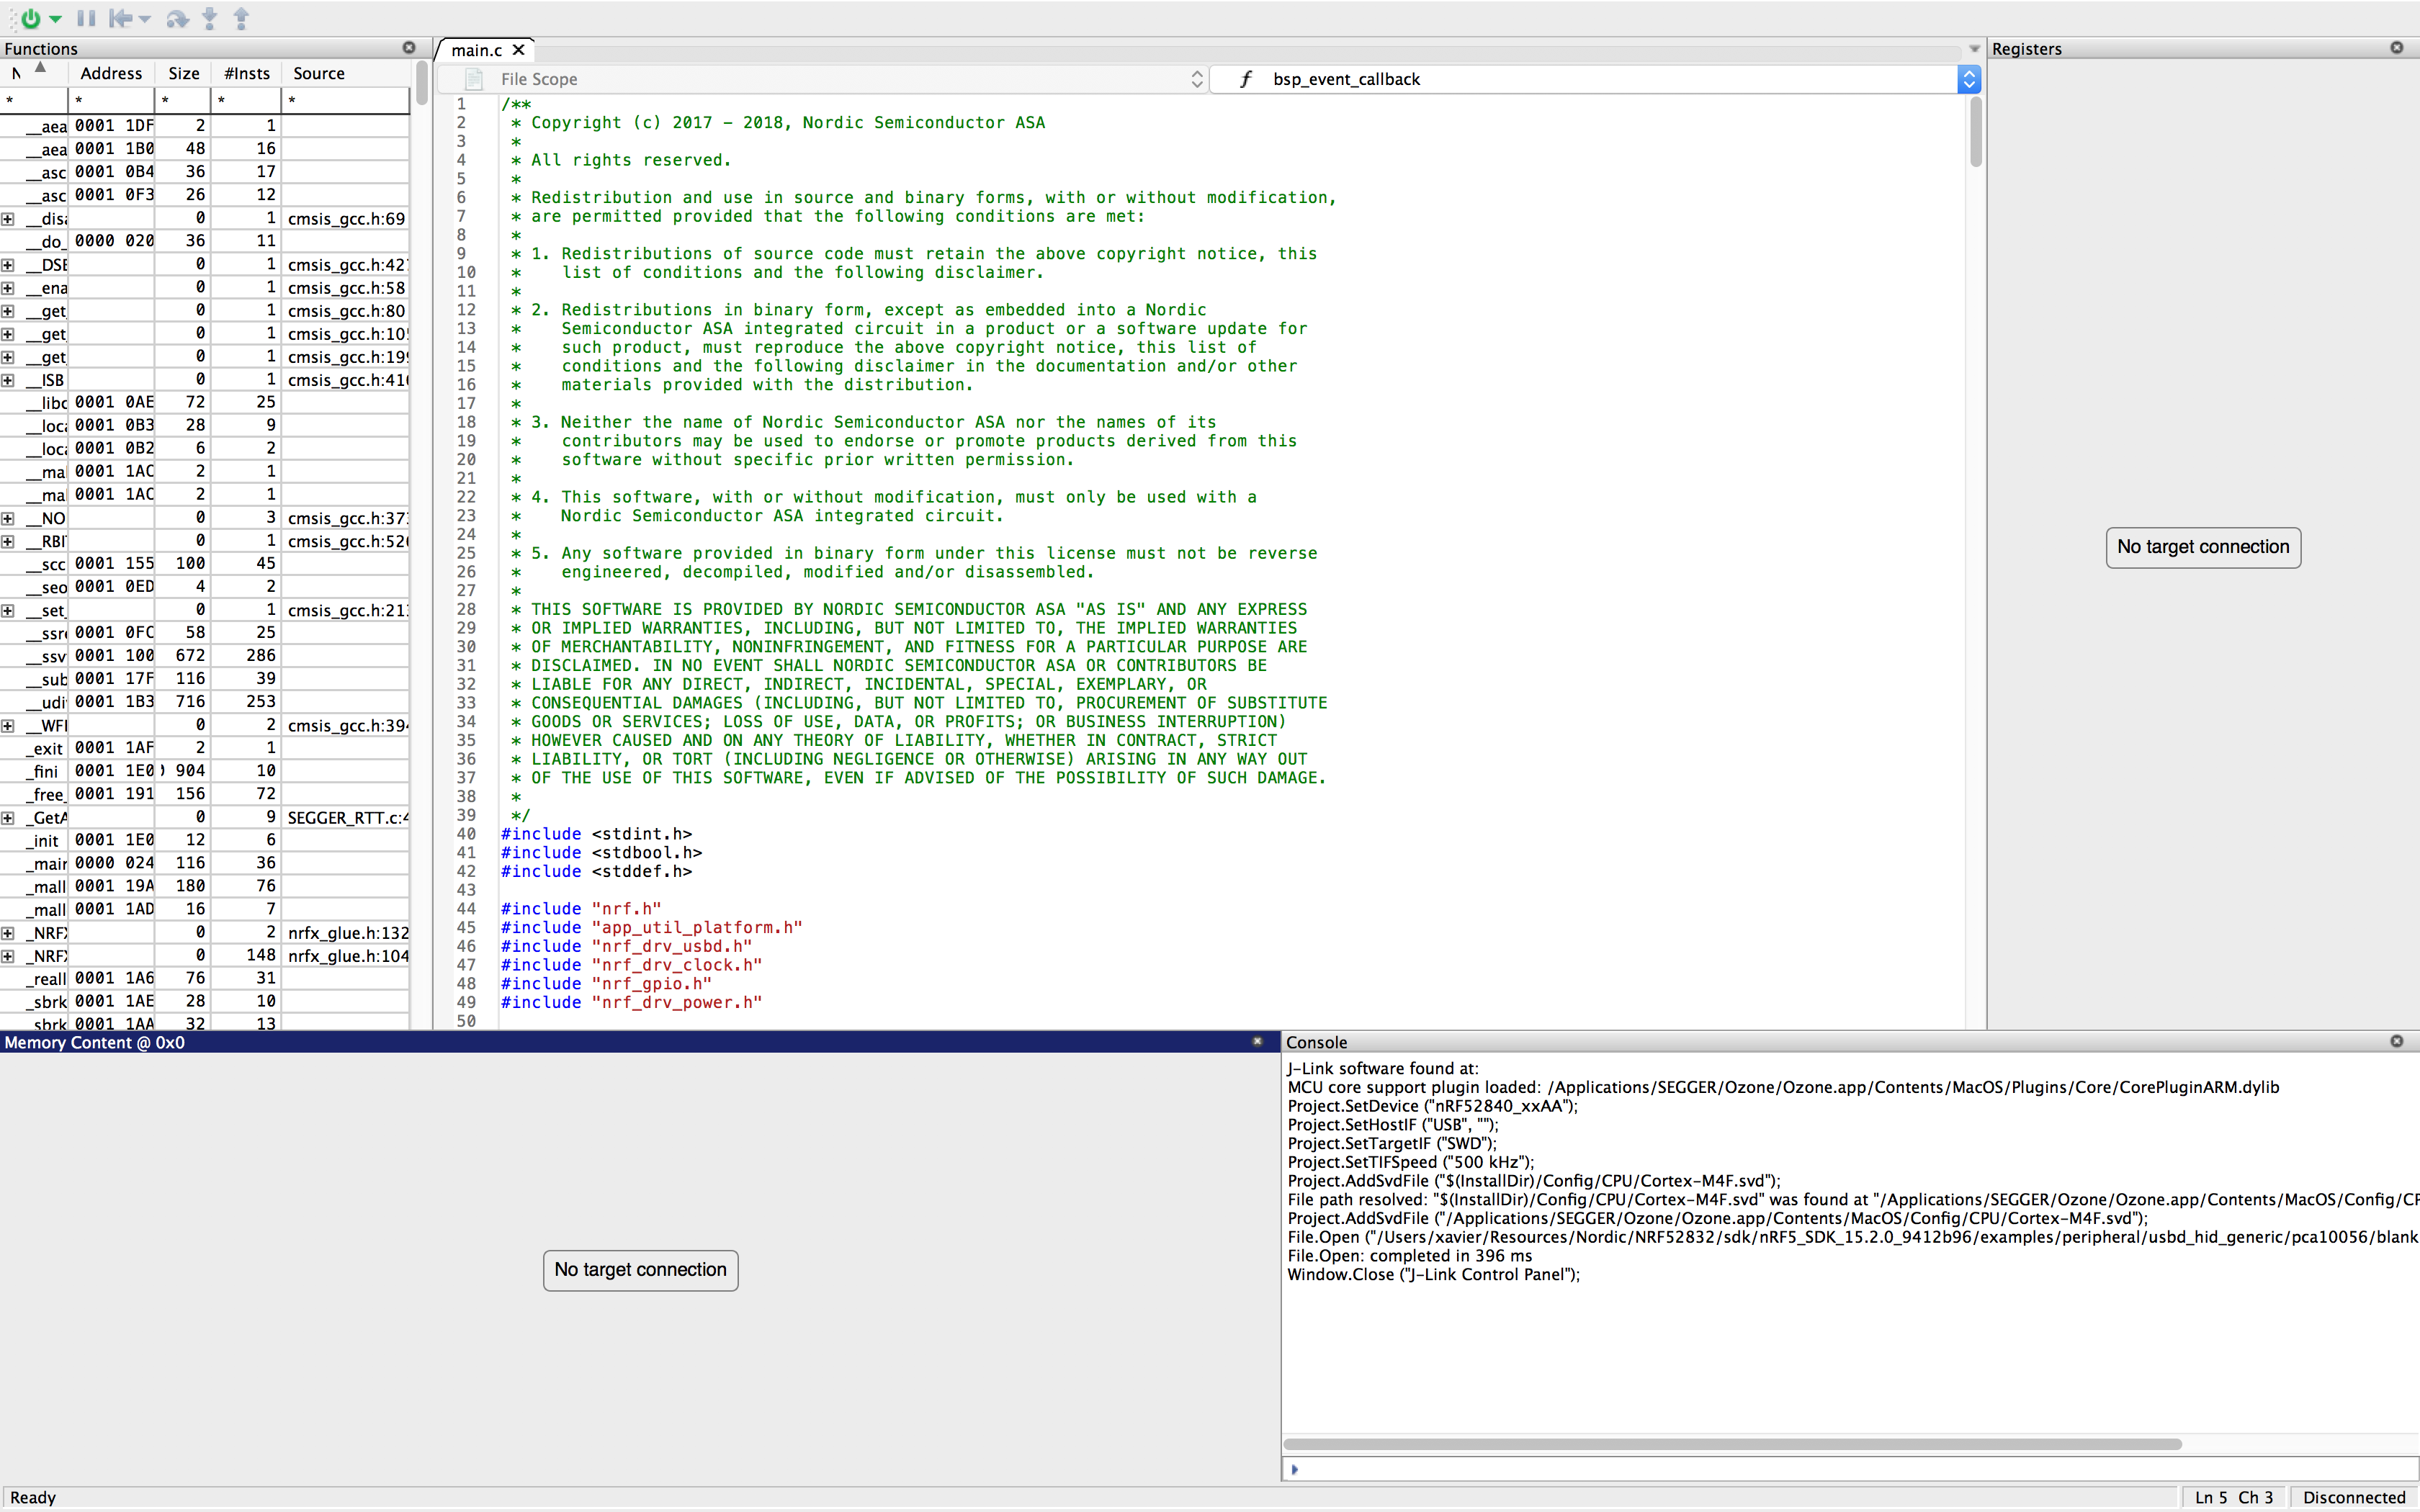2420x1512 pixels.
Task: Click the Console horizontal scrollbar thumb
Action: tap(1732, 1444)
